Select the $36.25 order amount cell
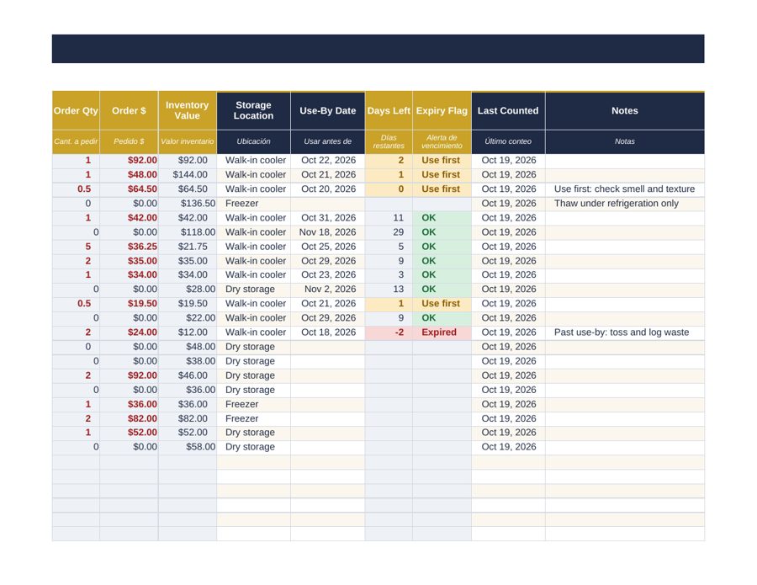 pyautogui.click(x=129, y=247)
